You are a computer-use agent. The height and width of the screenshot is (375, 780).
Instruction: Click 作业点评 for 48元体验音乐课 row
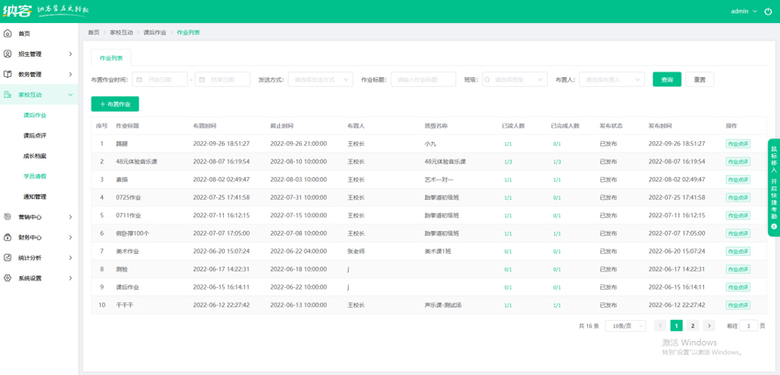[x=738, y=161]
